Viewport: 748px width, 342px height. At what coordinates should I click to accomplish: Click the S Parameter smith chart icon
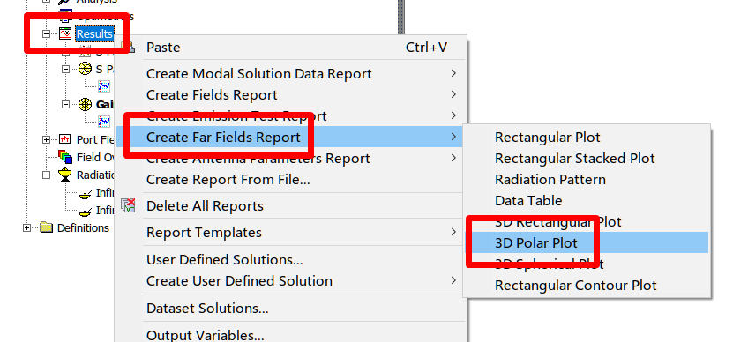click(85, 69)
